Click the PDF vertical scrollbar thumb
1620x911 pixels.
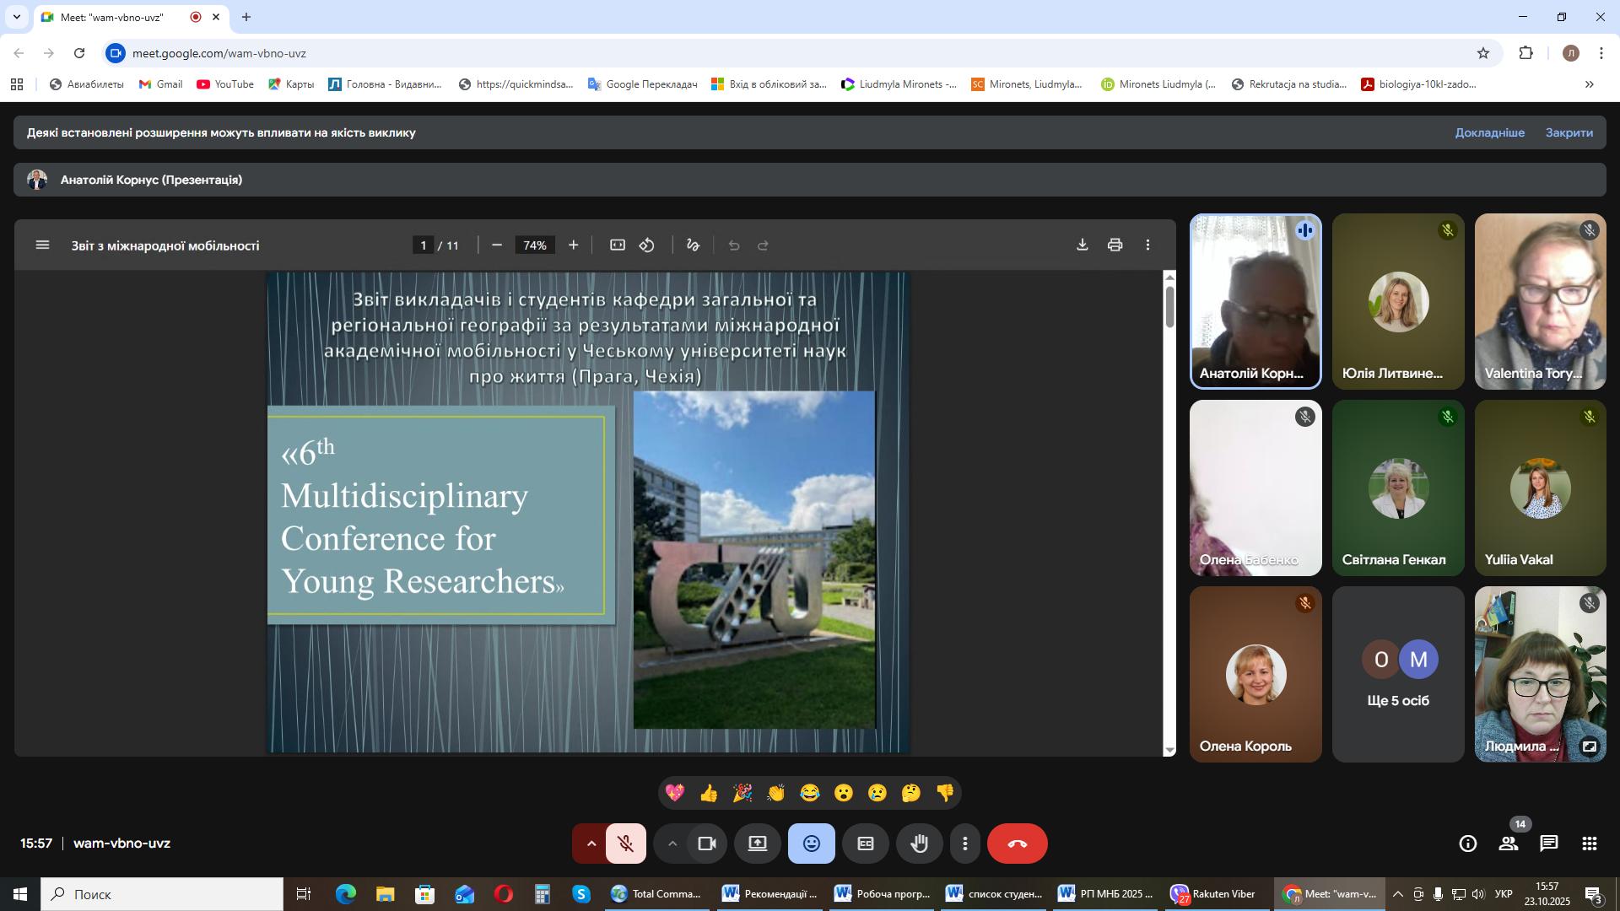pos(1169,306)
